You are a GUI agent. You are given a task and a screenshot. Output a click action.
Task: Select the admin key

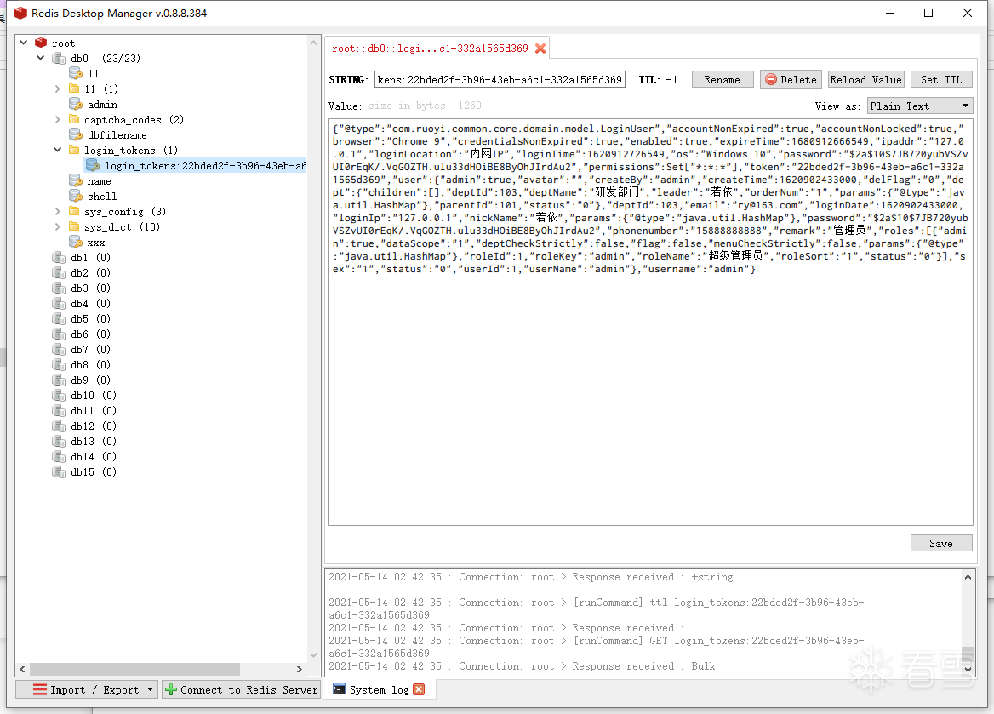(102, 105)
